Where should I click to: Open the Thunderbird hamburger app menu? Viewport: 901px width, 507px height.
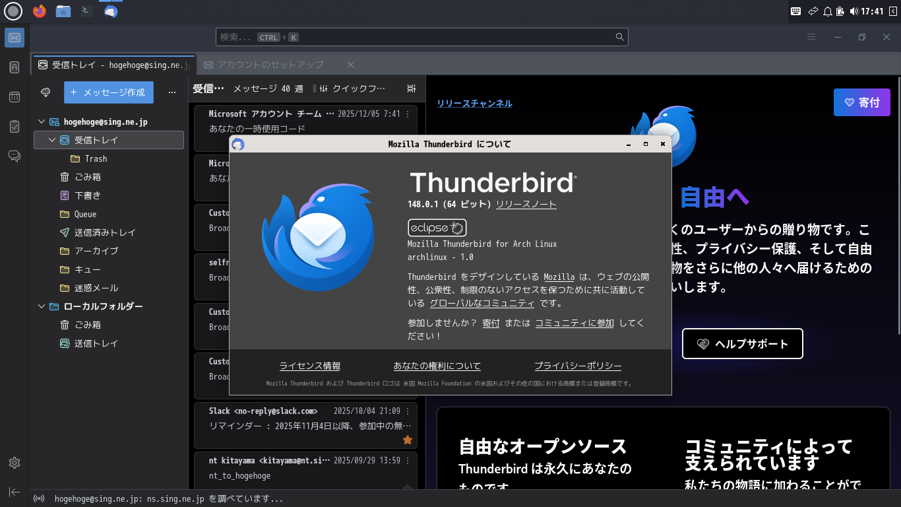(811, 37)
